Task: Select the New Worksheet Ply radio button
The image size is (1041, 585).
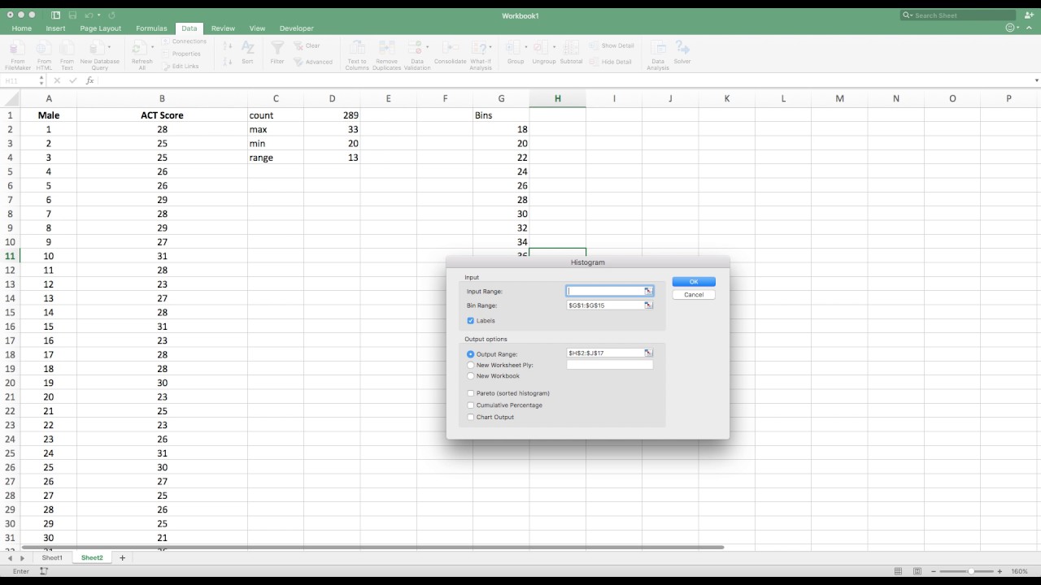Action: [x=470, y=366]
